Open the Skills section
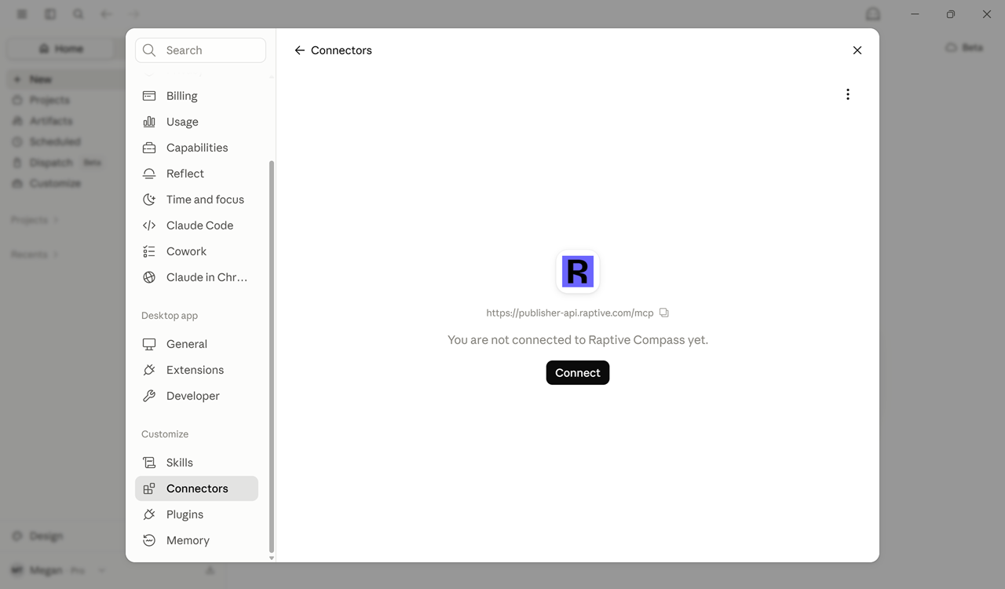1005x589 pixels. [196, 463]
